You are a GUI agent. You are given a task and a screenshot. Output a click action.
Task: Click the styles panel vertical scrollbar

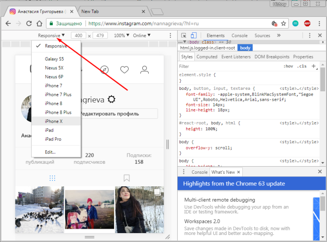(323, 79)
